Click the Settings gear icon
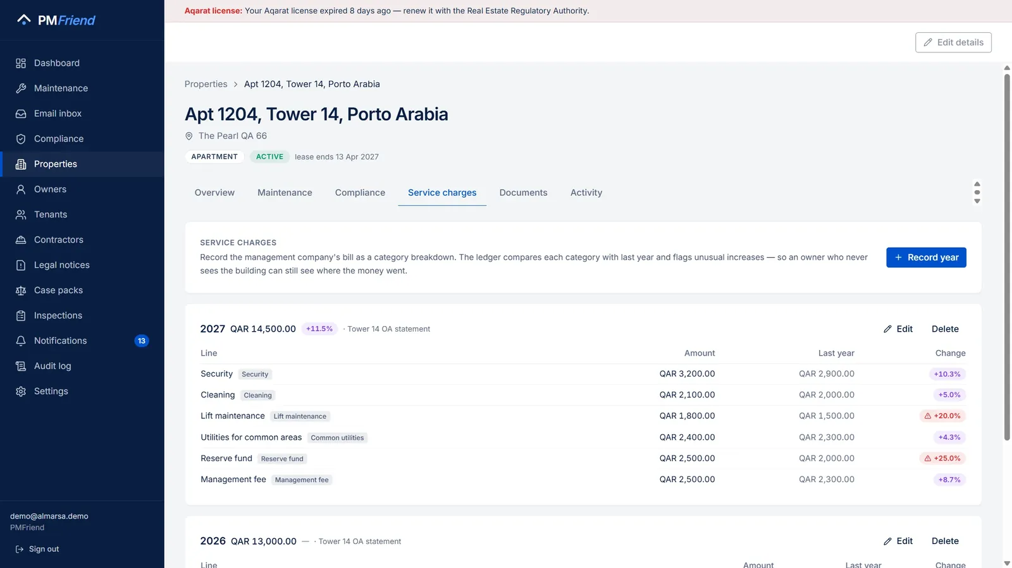1012x568 pixels. click(x=21, y=391)
